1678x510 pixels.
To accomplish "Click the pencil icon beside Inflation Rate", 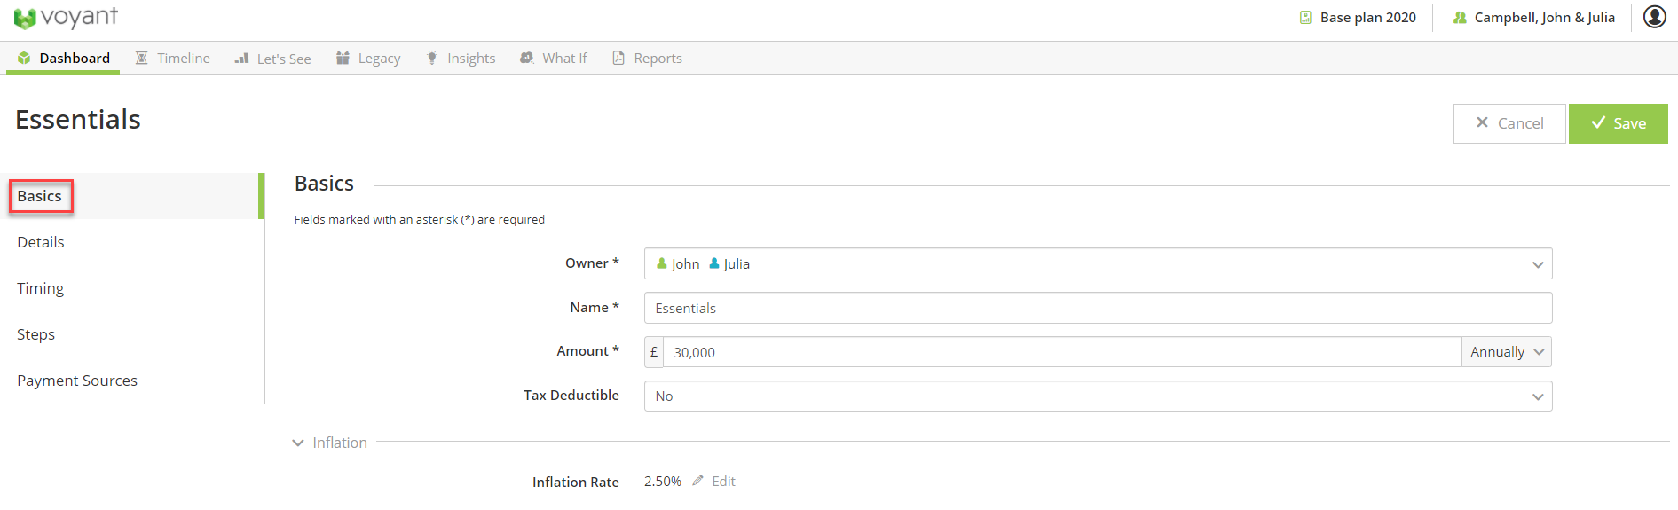I will pos(698,481).
